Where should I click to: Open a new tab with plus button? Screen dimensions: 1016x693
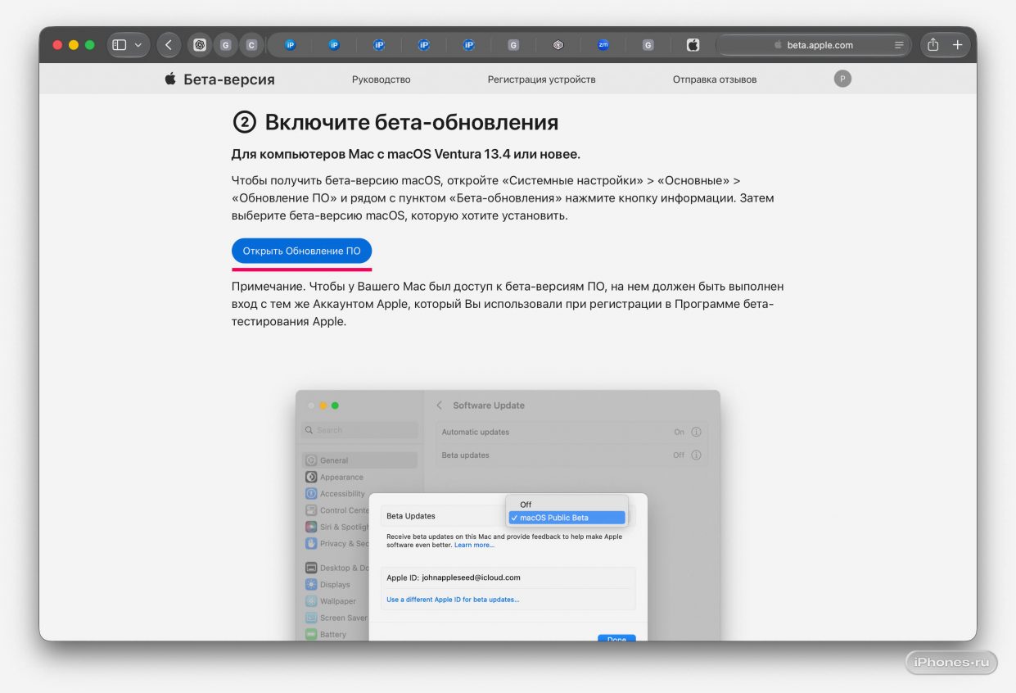click(958, 45)
